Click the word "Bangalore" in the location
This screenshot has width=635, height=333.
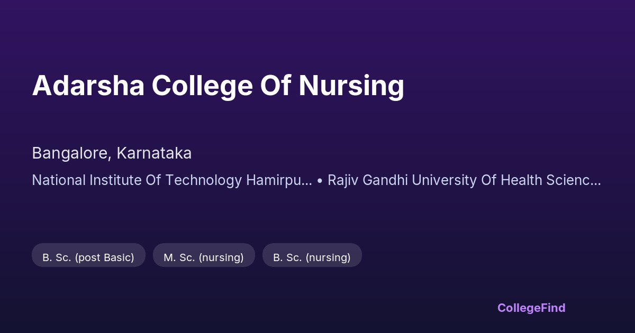[70, 153]
